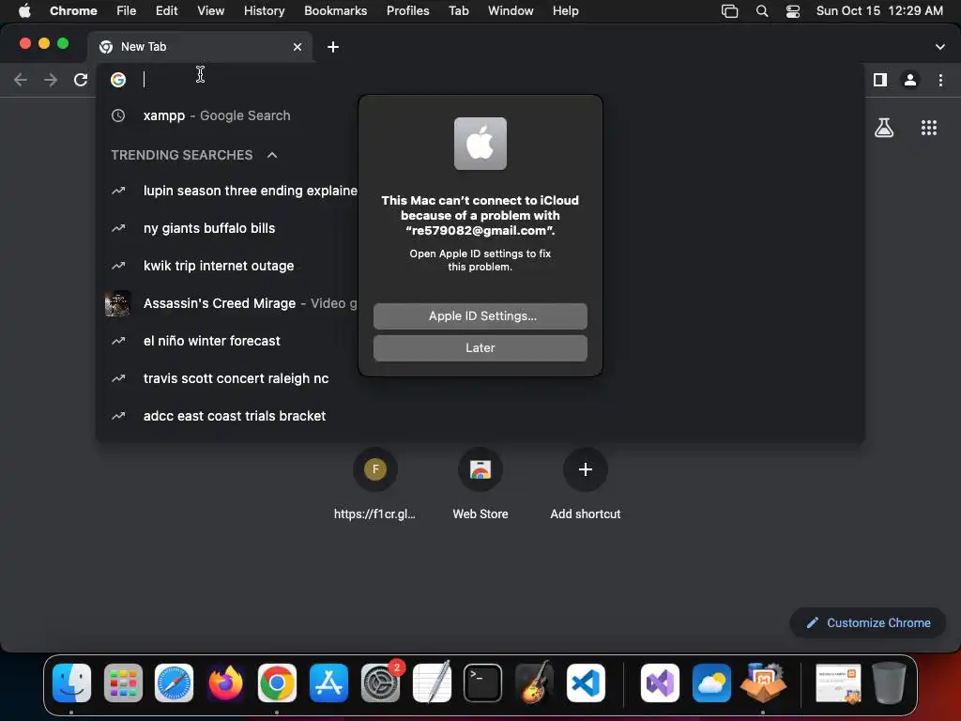Image resolution: width=961 pixels, height=721 pixels.
Task: Expand the tab search chevron
Action: [x=939, y=47]
